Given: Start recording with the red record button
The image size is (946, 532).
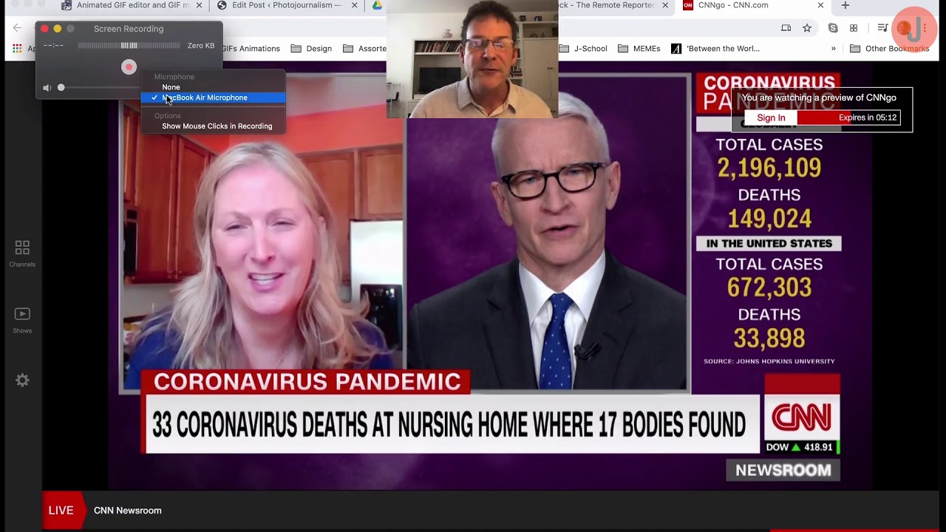Looking at the screenshot, I should 129,67.
